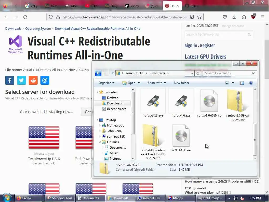Choose TechPowerUp US-6 server flag

pos(44,137)
